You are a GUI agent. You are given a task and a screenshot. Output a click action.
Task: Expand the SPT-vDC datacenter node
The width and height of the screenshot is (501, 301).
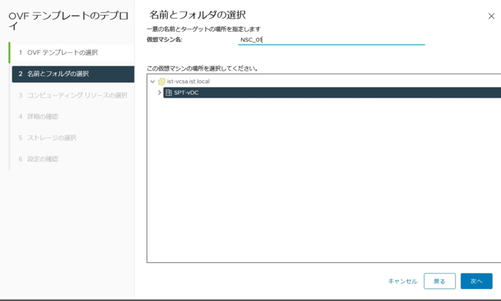[160, 92]
